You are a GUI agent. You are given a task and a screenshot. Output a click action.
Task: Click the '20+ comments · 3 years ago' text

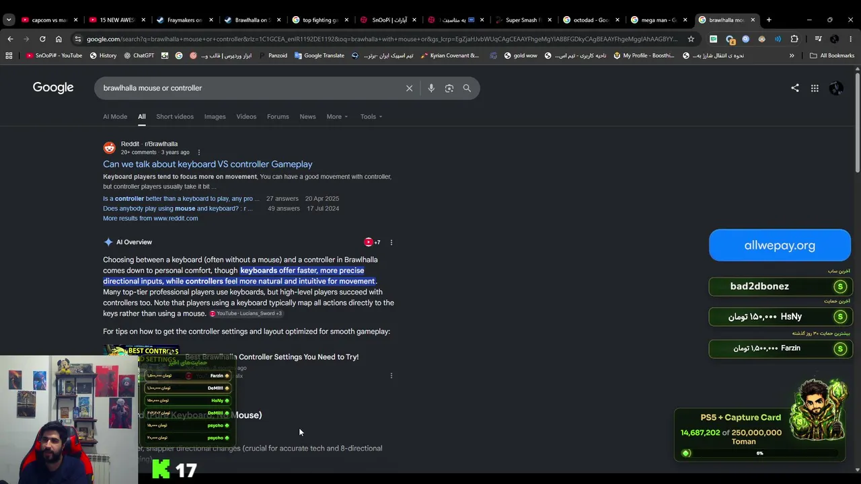click(155, 153)
